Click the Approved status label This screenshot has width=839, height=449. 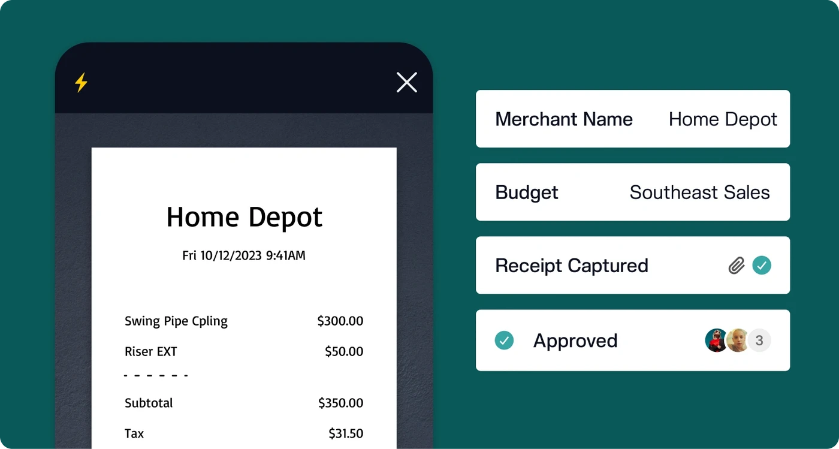pos(575,340)
